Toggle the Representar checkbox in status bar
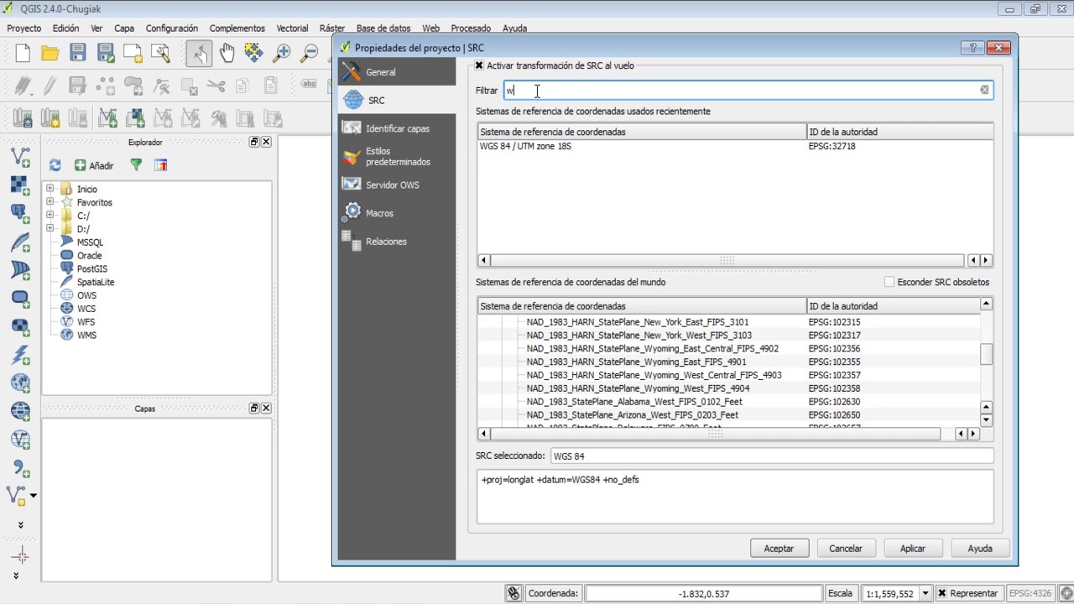Image resolution: width=1074 pixels, height=604 pixels. click(942, 593)
